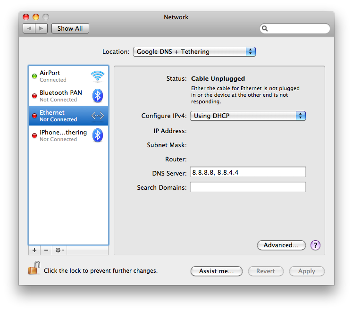
Task: Click the Advanced… button
Action: [281, 245]
